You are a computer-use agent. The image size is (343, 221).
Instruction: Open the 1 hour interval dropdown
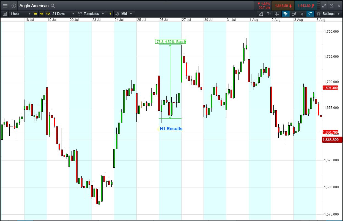(20, 14)
